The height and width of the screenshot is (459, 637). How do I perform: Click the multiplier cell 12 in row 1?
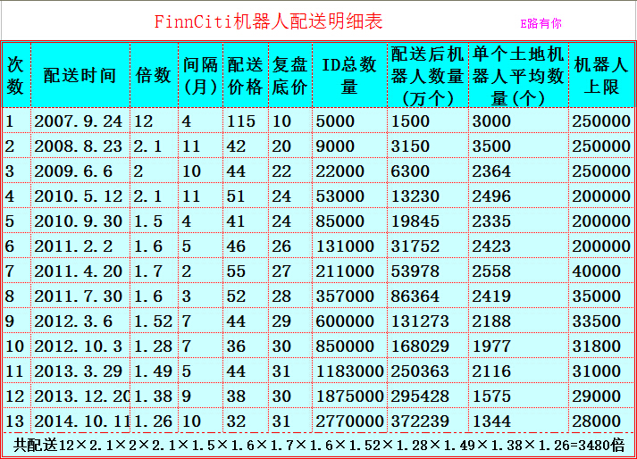[154, 121]
